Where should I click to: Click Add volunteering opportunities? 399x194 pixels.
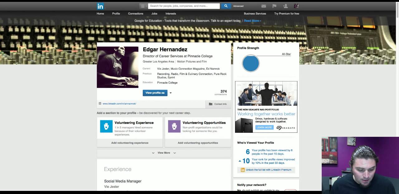tap(198, 143)
